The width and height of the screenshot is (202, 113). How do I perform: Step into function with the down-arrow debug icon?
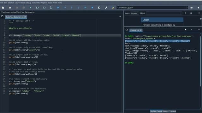click(x=72, y=8)
